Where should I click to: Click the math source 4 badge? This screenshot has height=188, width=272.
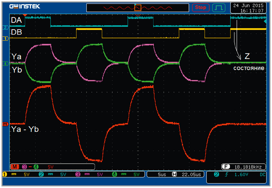[x=36, y=167]
